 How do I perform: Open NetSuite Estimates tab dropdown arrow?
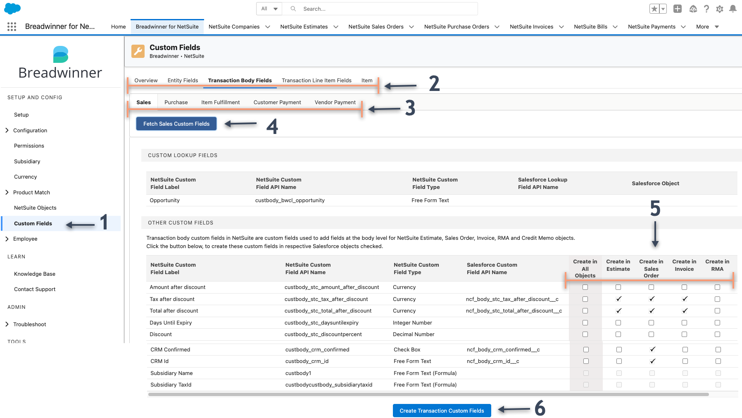click(336, 27)
